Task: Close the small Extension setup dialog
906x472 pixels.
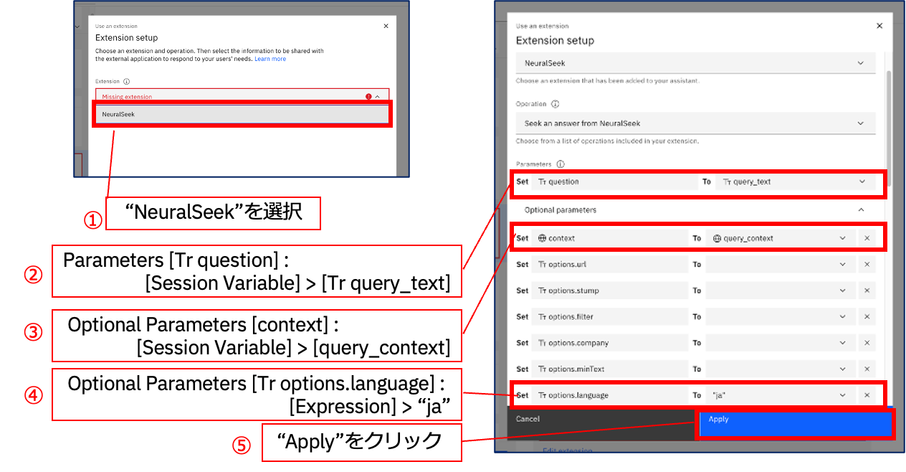Action: click(386, 26)
